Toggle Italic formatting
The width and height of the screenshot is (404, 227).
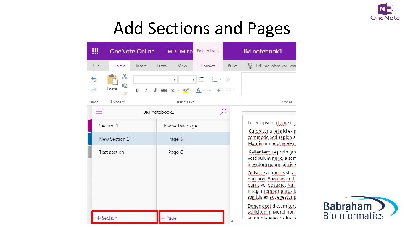[146, 90]
